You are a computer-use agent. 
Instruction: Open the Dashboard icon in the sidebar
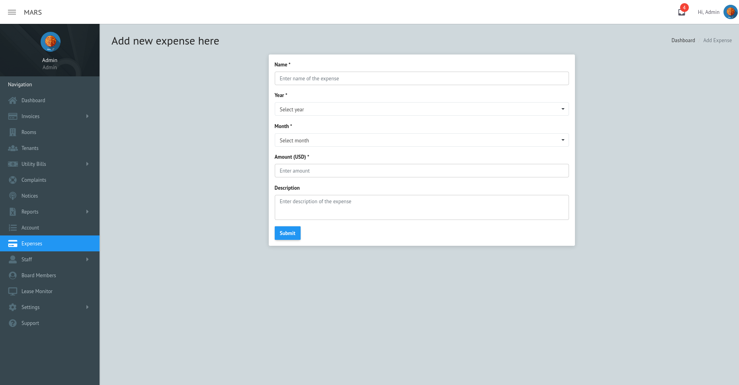pos(12,100)
